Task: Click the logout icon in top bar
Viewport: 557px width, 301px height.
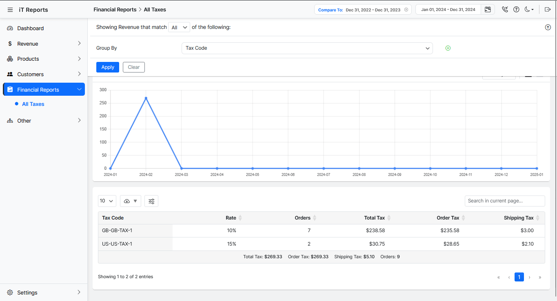Action: click(548, 10)
